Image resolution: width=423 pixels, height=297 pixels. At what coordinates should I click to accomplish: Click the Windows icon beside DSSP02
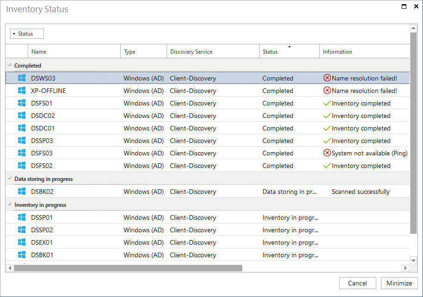(x=22, y=230)
